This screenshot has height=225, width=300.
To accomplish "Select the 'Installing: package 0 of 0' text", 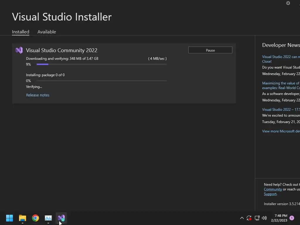I will click(x=45, y=75).
